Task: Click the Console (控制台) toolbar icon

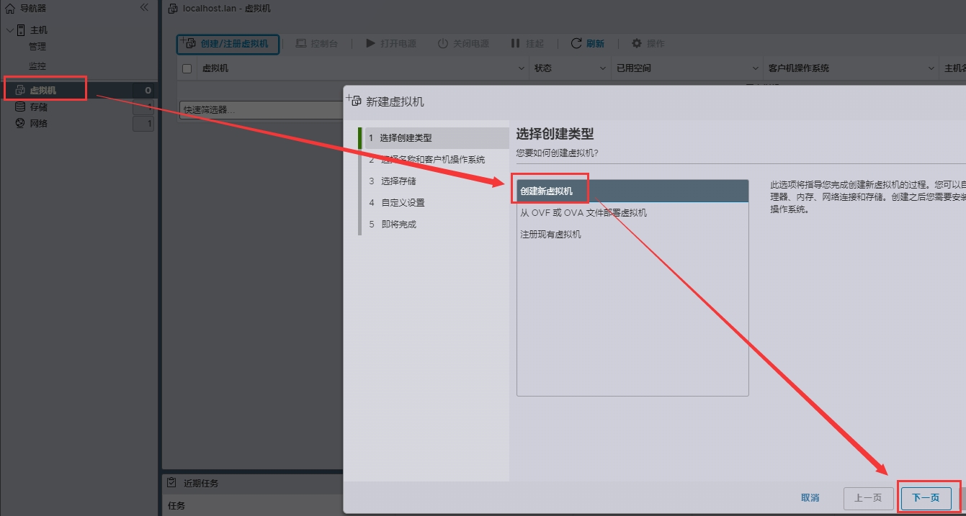Action: 301,44
